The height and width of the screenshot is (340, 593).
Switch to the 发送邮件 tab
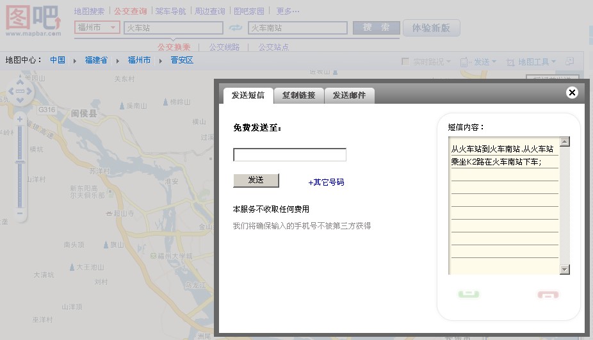click(349, 95)
